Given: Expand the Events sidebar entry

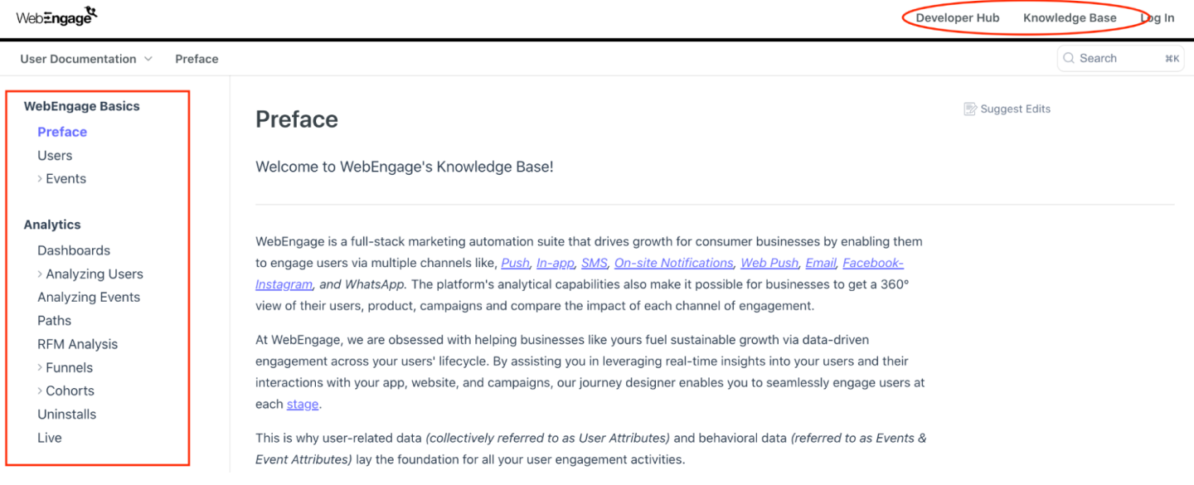Looking at the screenshot, I should point(65,178).
